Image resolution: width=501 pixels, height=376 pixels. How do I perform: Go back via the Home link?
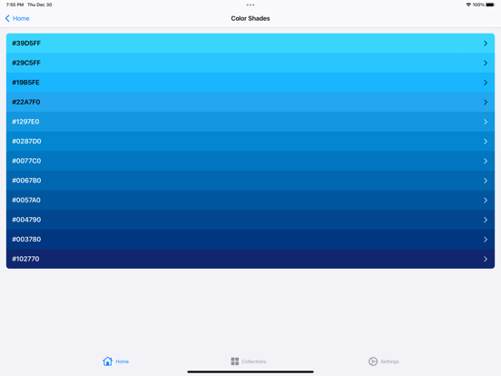click(x=21, y=18)
